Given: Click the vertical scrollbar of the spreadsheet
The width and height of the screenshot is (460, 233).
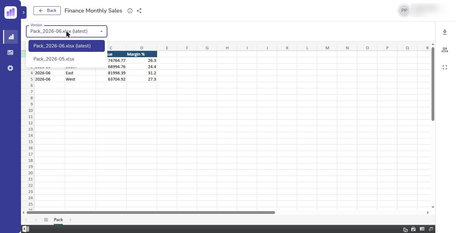Looking at the screenshot, I should pos(433,84).
